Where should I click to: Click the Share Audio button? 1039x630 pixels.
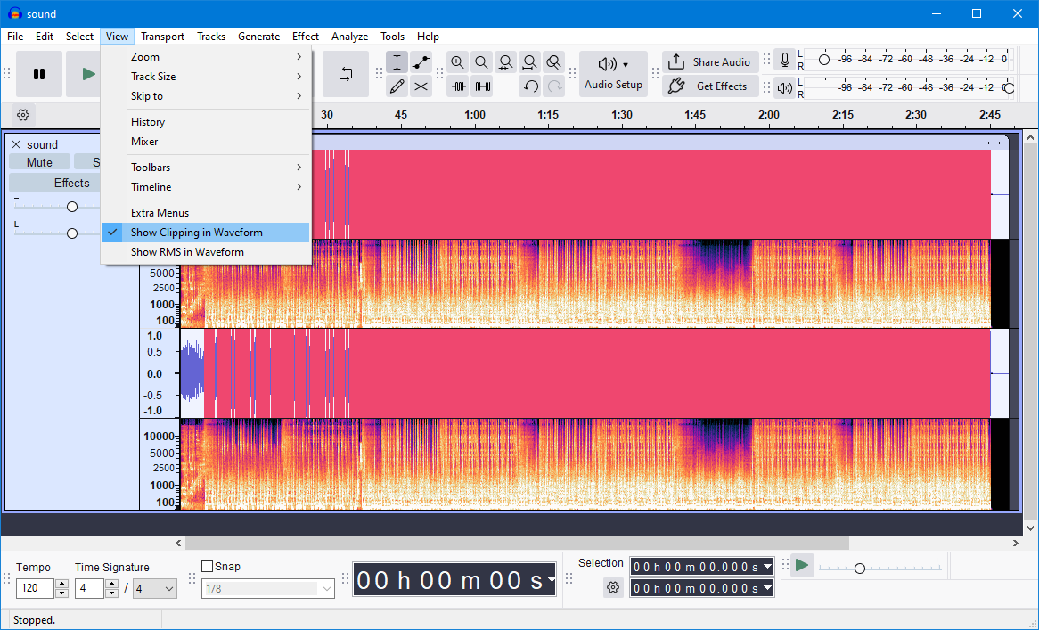click(710, 62)
